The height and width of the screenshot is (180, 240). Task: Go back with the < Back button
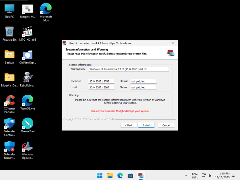coord(129,125)
